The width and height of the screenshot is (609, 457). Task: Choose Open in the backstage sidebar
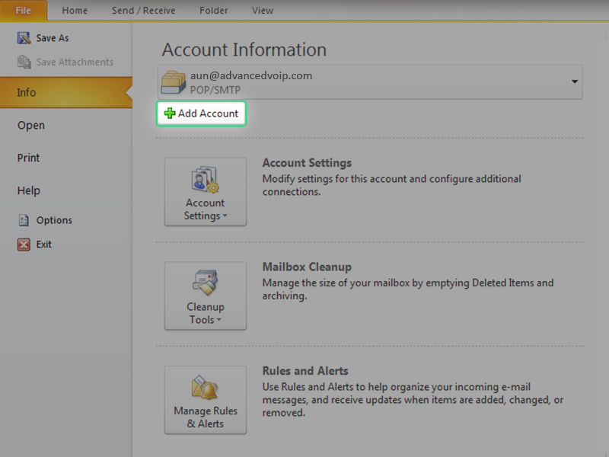click(x=31, y=126)
